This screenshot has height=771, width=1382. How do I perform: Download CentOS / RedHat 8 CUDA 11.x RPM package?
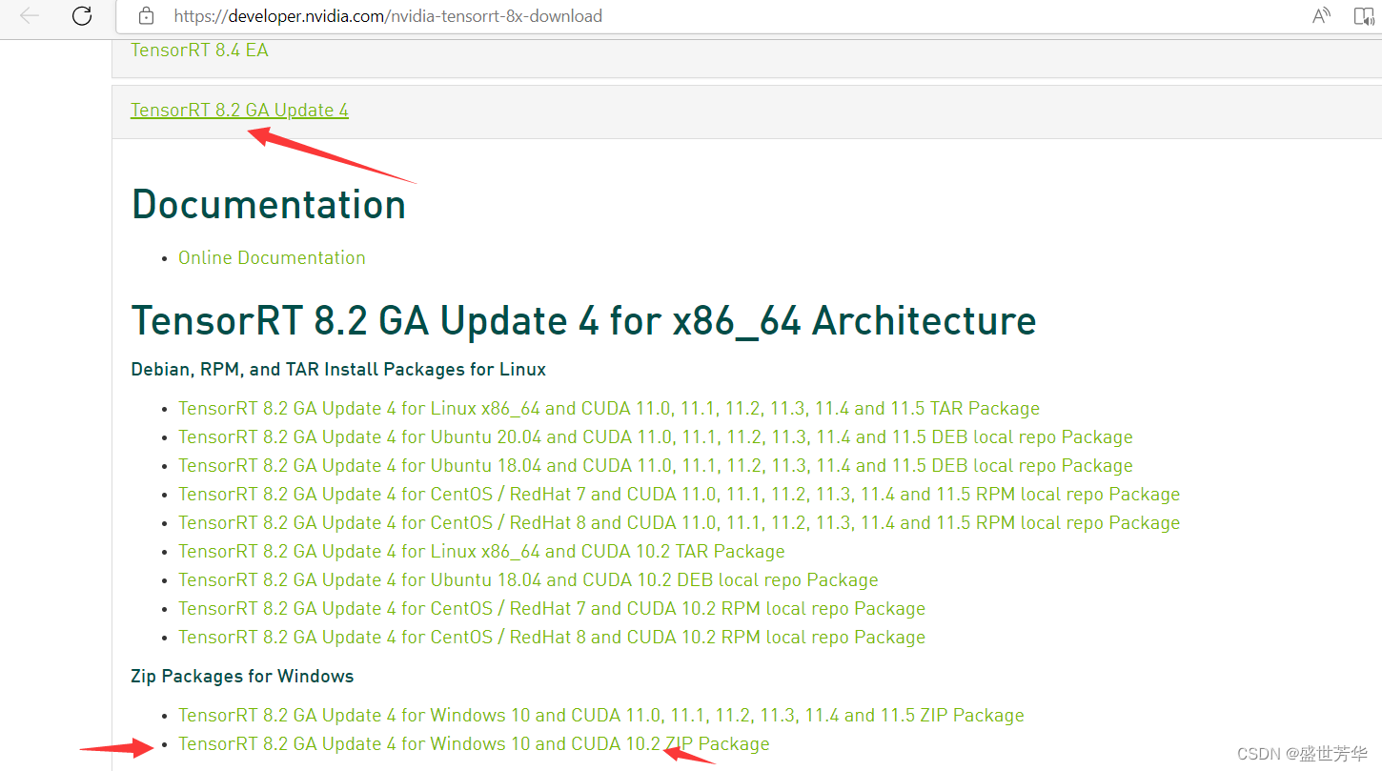(x=679, y=522)
